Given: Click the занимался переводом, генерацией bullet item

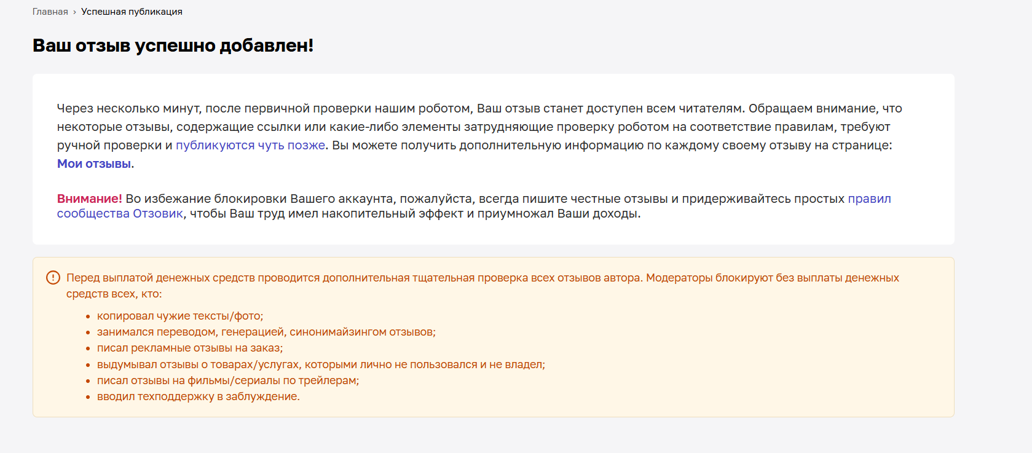Looking at the screenshot, I should tap(266, 332).
